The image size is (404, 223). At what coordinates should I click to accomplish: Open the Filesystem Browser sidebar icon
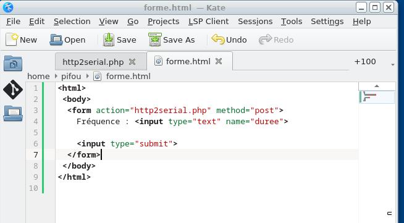click(13, 114)
